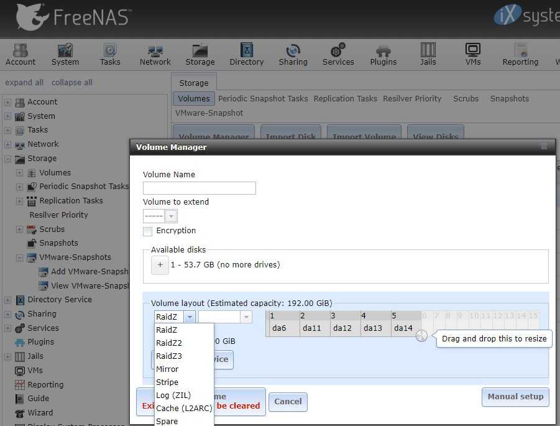The height and width of the screenshot is (426, 560).
Task: Open the System toolbar icon
Action: [65, 54]
